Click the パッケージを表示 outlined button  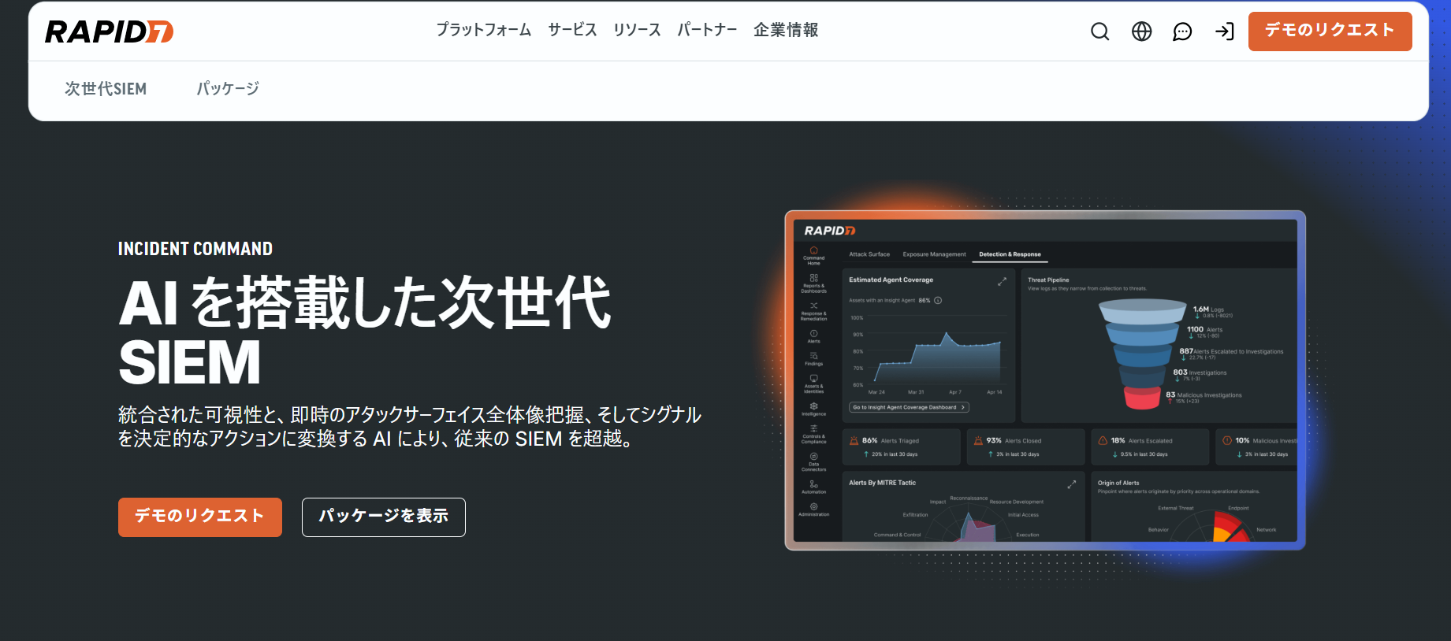(x=383, y=517)
